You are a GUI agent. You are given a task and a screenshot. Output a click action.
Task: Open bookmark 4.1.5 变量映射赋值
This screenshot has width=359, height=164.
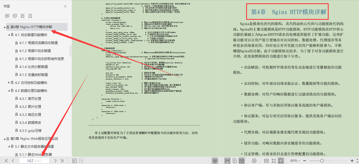33,75
